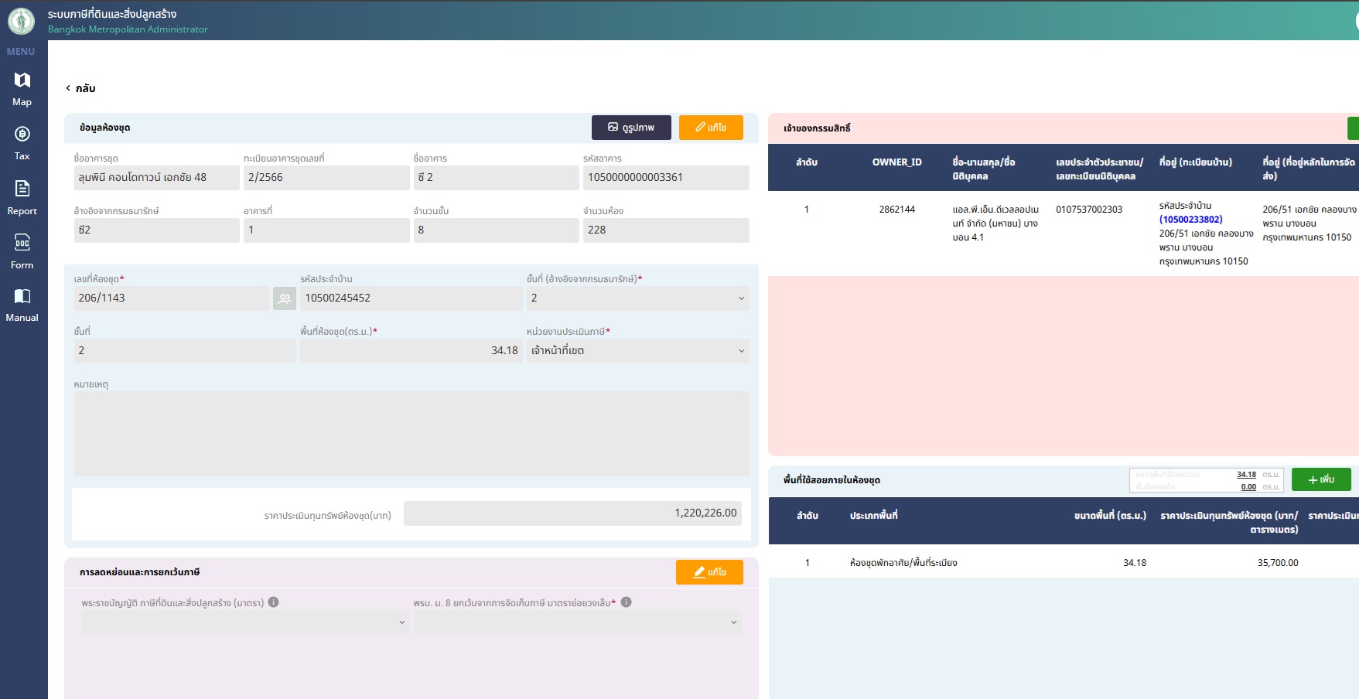This screenshot has height=699, width=1359.
Task: Open the Report sidebar icon
Action: [22, 189]
